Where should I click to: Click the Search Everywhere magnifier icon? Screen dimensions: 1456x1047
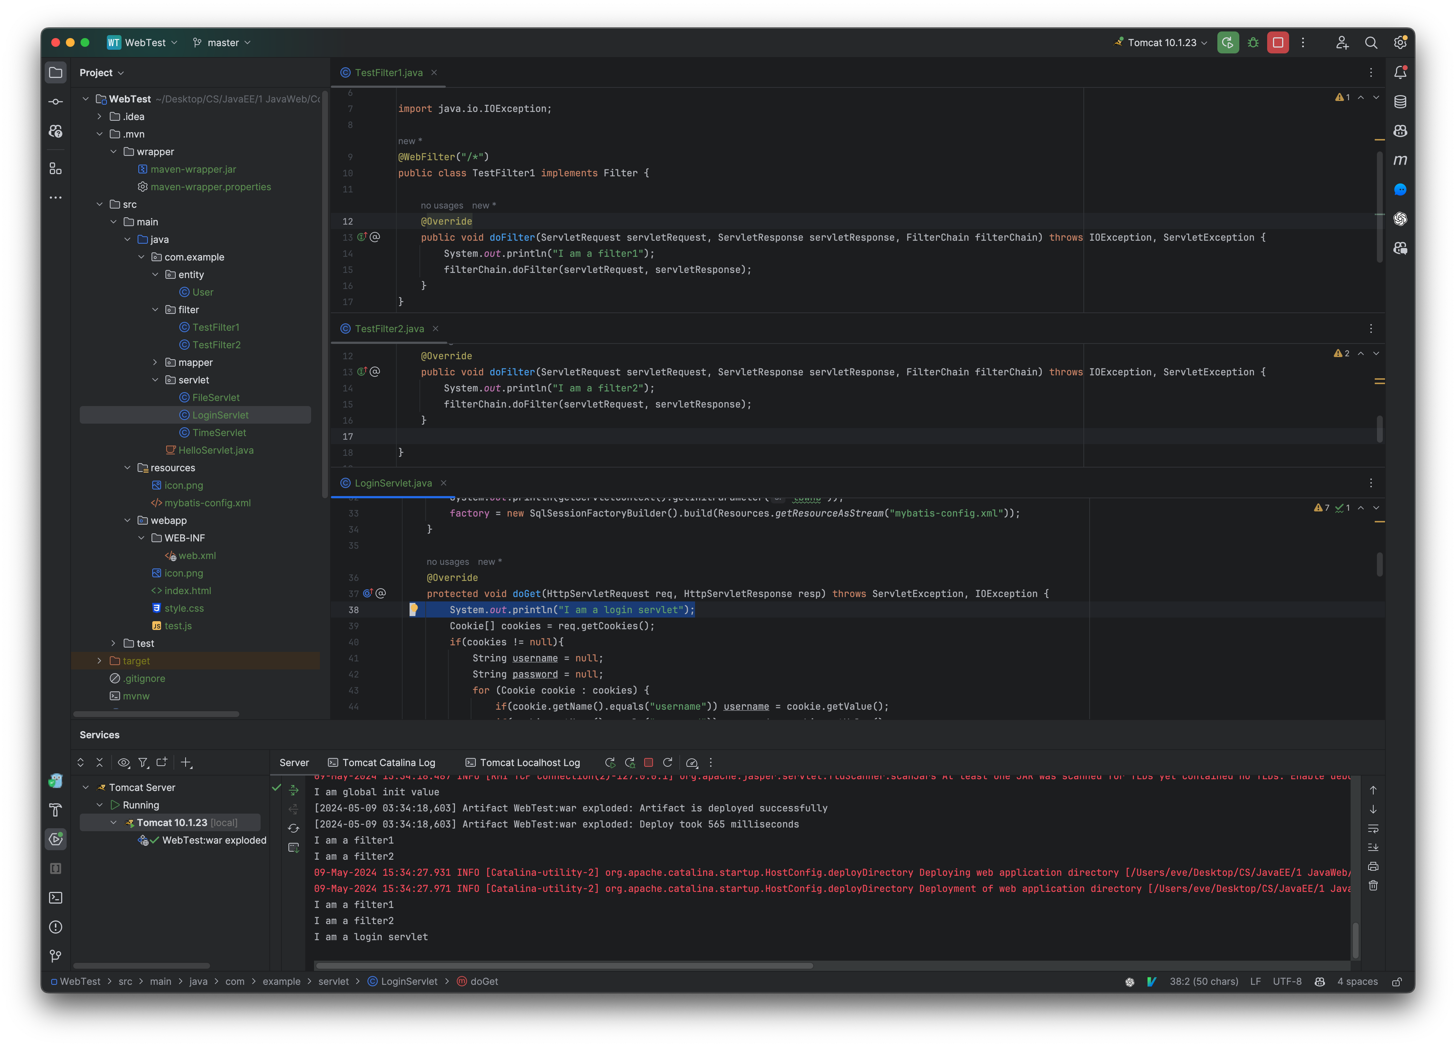coord(1371,42)
